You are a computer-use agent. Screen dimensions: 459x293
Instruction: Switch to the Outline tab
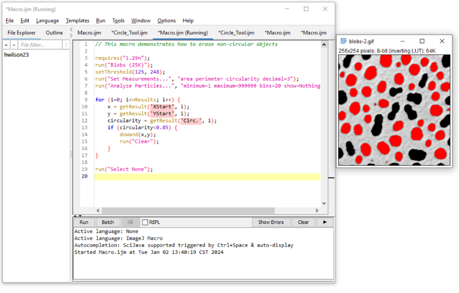(54, 33)
